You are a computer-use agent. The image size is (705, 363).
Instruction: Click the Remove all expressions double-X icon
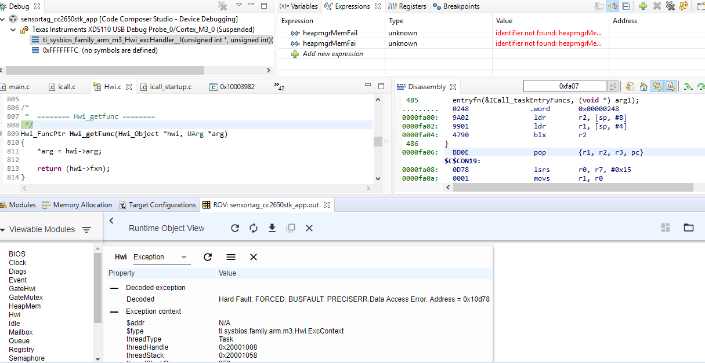click(x=670, y=6)
